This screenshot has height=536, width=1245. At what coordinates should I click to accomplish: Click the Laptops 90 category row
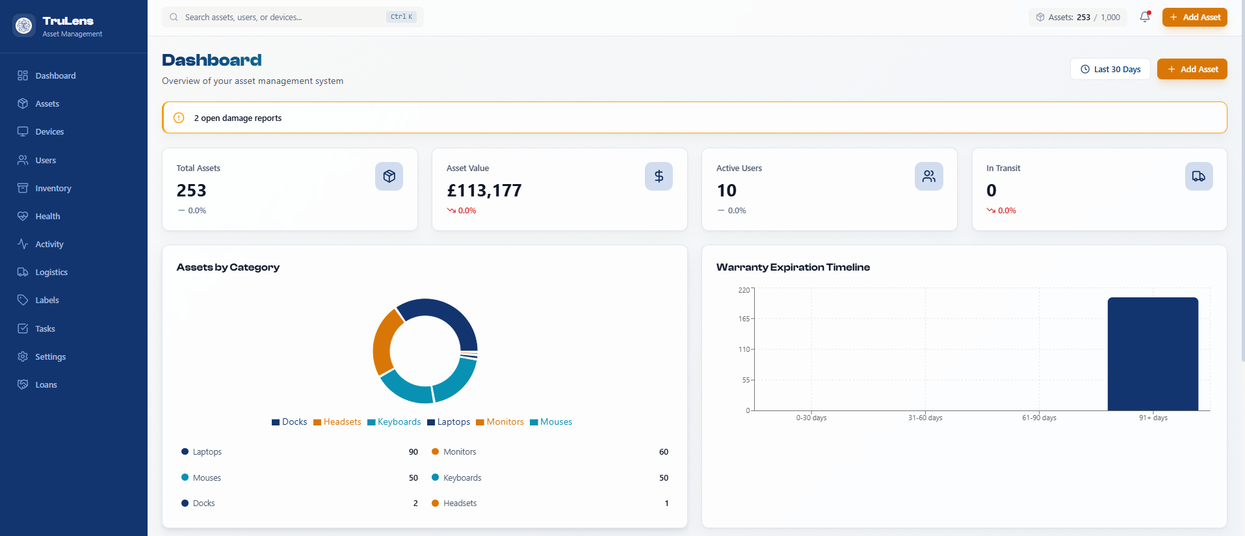[300, 451]
